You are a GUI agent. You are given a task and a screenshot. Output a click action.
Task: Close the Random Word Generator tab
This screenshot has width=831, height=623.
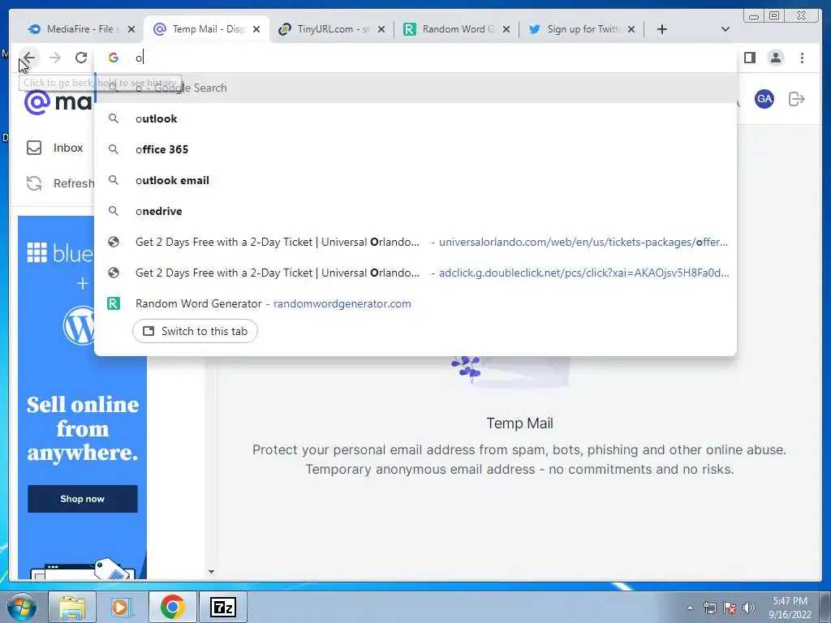506,29
